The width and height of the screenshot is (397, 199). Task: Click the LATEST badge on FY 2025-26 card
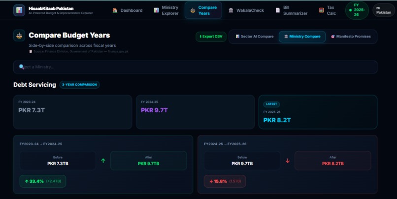271,104
